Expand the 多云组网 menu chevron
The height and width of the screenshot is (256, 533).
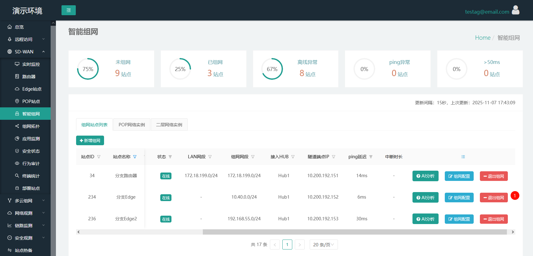[x=43, y=200]
